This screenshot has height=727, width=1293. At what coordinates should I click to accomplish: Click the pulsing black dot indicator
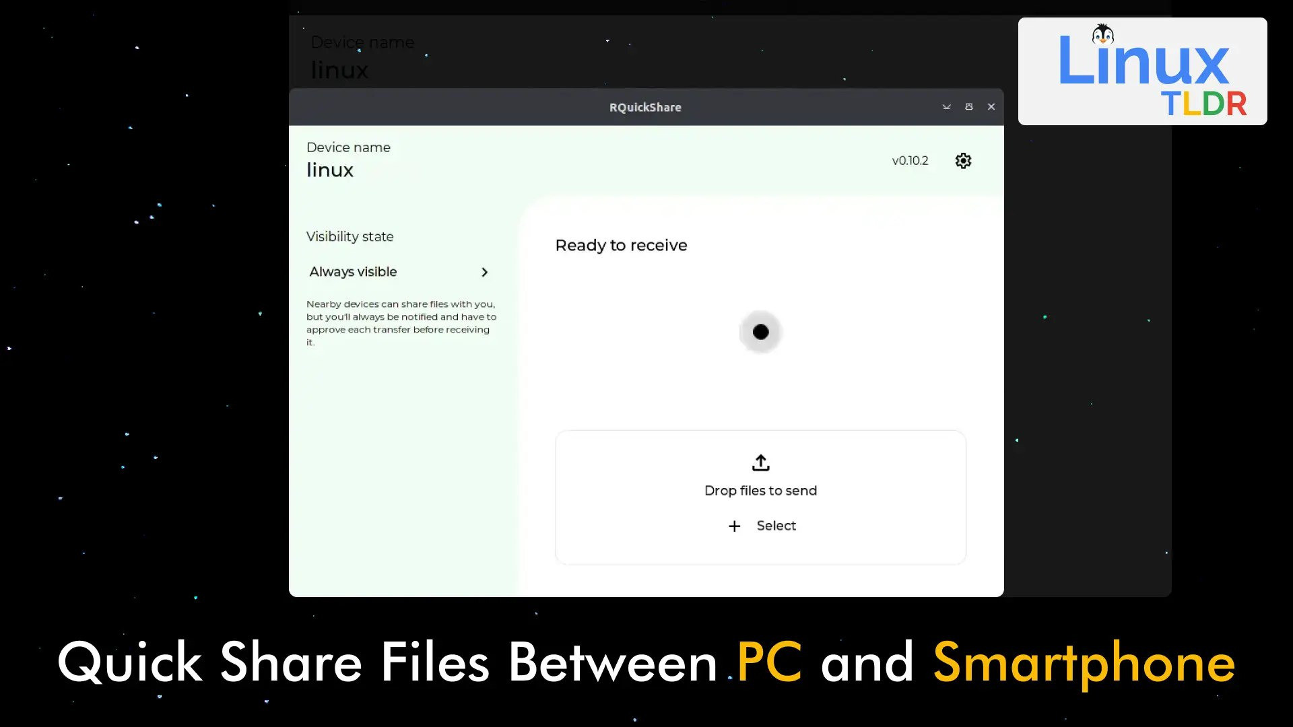[x=760, y=332]
